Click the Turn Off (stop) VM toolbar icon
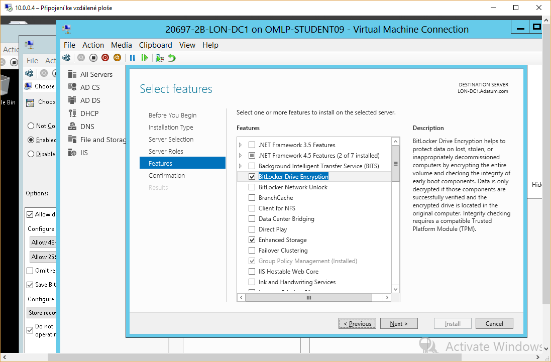551x362 pixels. pyautogui.click(x=93, y=58)
